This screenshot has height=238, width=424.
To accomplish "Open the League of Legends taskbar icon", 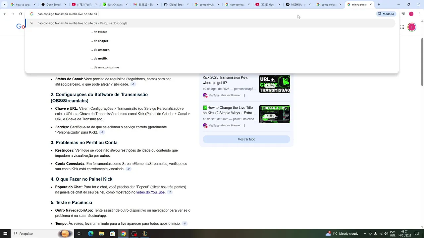I will click(x=145, y=234).
